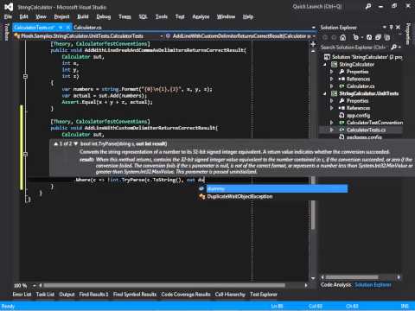Expand Properties under StringCalculator.UnitTests

click(331, 101)
